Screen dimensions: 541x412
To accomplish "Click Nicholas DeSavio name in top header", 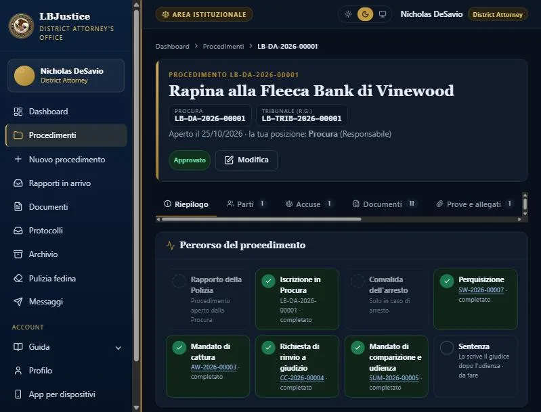I will [431, 14].
